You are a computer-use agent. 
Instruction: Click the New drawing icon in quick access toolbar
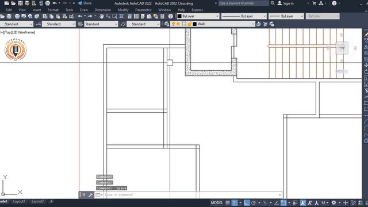click(x=6, y=3)
